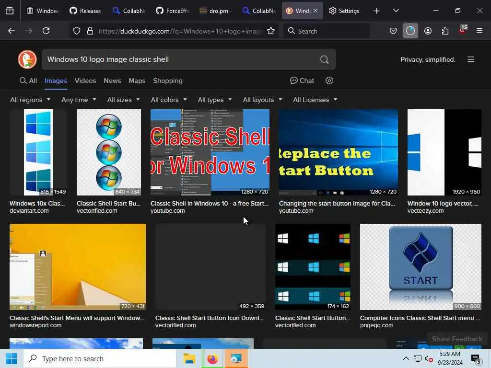Image resolution: width=491 pixels, height=368 pixels.
Task: Open the All Licenses dropdown
Action: click(x=315, y=100)
